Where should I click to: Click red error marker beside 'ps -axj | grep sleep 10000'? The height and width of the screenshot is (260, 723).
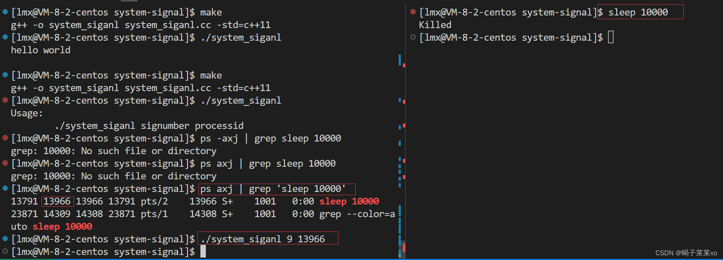tap(5, 138)
